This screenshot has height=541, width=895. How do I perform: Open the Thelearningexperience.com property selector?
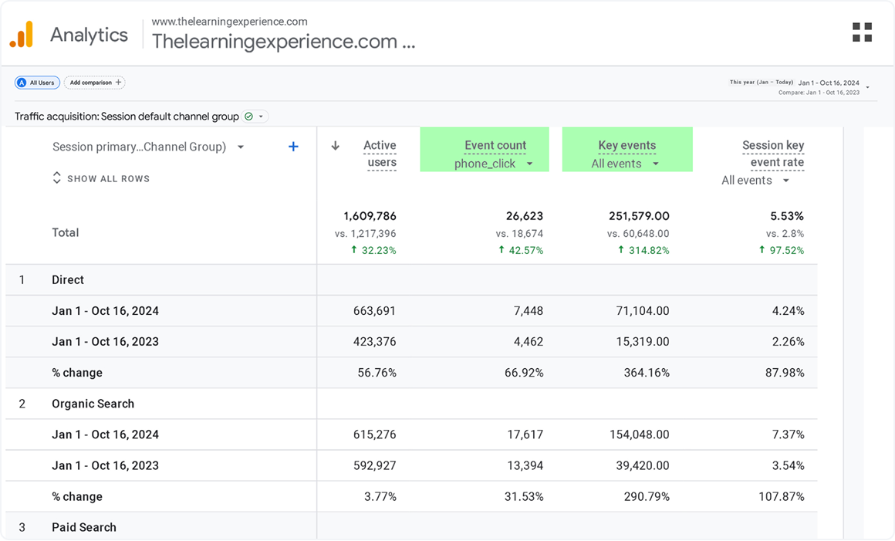tap(283, 41)
